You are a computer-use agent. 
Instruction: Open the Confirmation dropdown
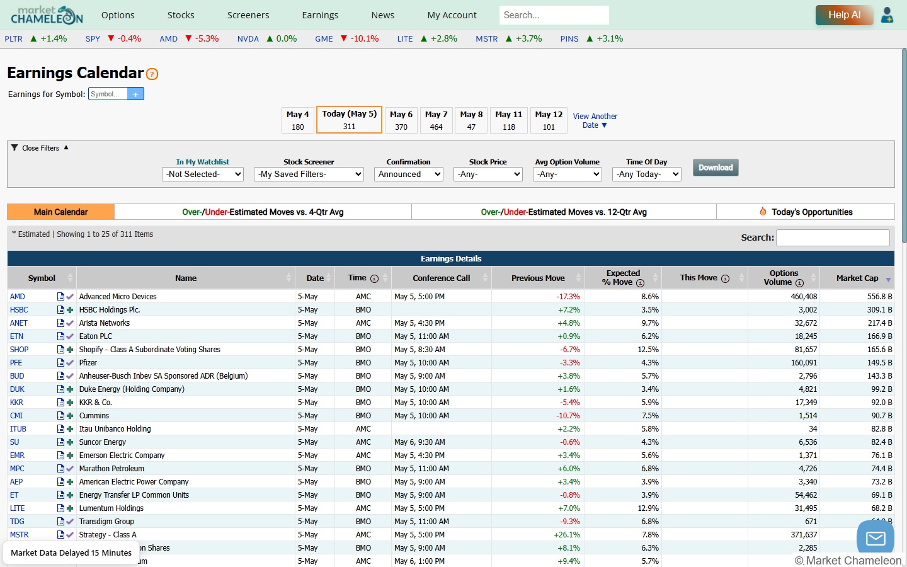point(409,174)
